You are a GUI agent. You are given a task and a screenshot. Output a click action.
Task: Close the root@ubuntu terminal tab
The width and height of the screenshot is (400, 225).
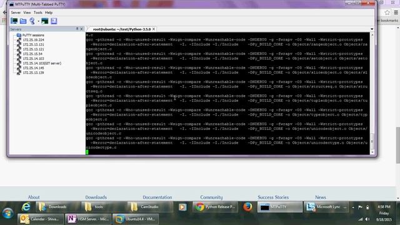[x=154, y=29]
